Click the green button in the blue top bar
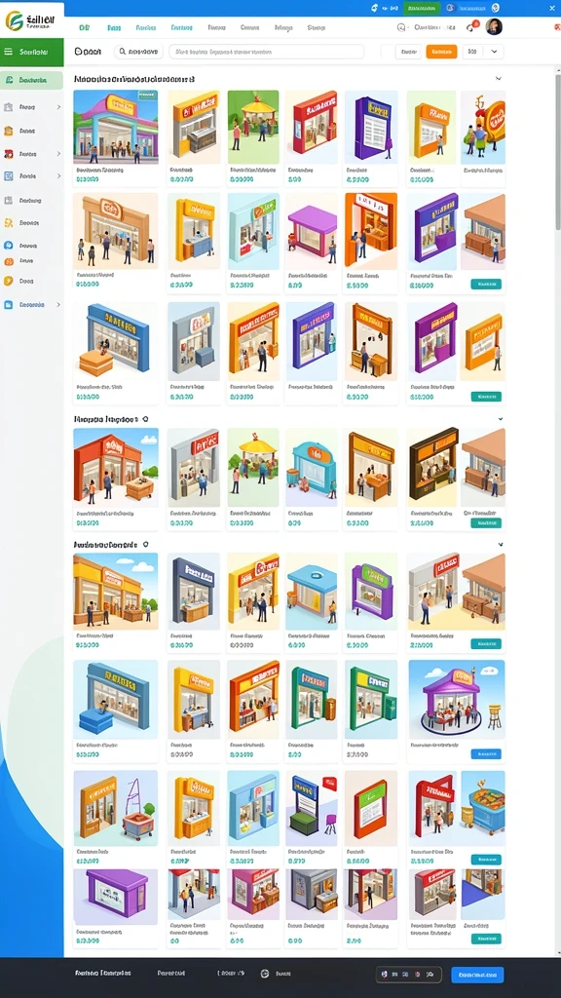 pos(421,8)
